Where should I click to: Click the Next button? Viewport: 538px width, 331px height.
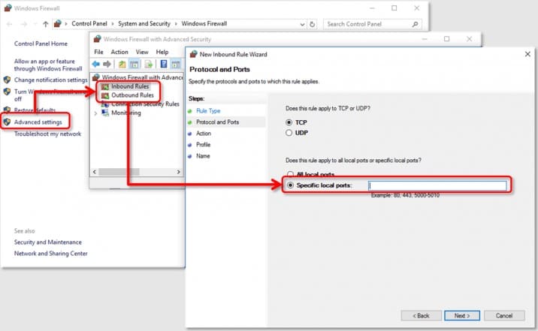point(462,315)
